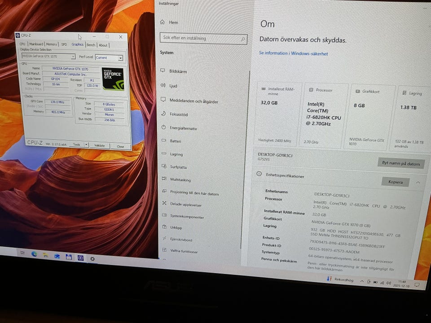Image resolution: width=431 pixels, height=323 pixels.
Task: Switch to SPD tab in CPU-Z
Action: click(x=64, y=44)
